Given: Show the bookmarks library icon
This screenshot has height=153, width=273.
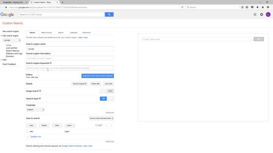Looking at the screenshot, I should [x=247, y=7].
